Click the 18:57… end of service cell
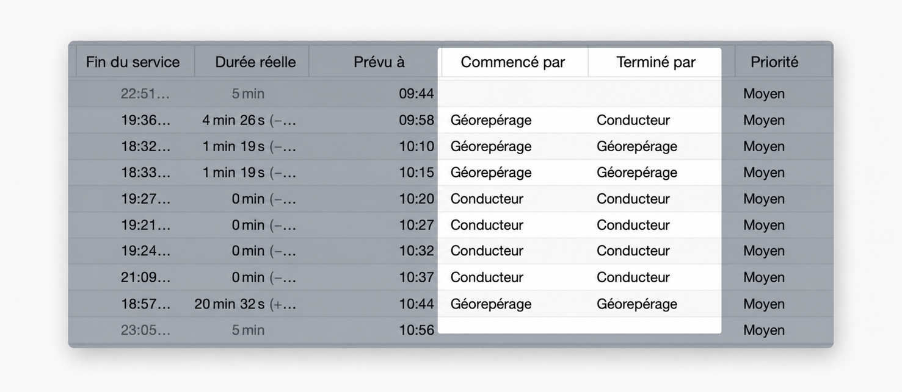The height and width of the screenshot is (392, 902). 146,304
